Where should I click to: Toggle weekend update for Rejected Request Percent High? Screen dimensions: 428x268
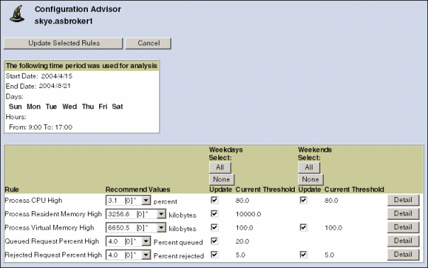tap(303, 255)
